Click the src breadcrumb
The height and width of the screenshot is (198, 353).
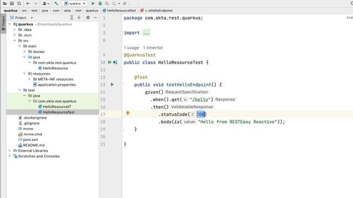pyautogui.click(x=24, y=10)
